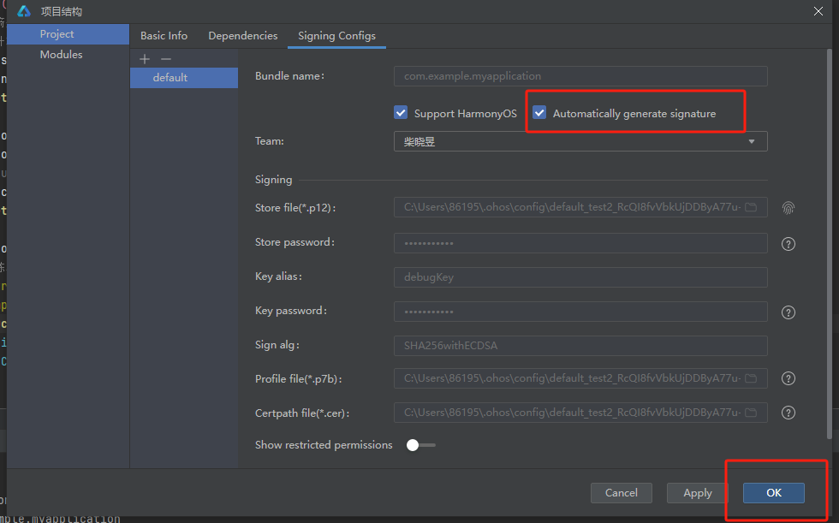Select the default signing config
Viewport: 839px width, 523px height.
point(184,78)
